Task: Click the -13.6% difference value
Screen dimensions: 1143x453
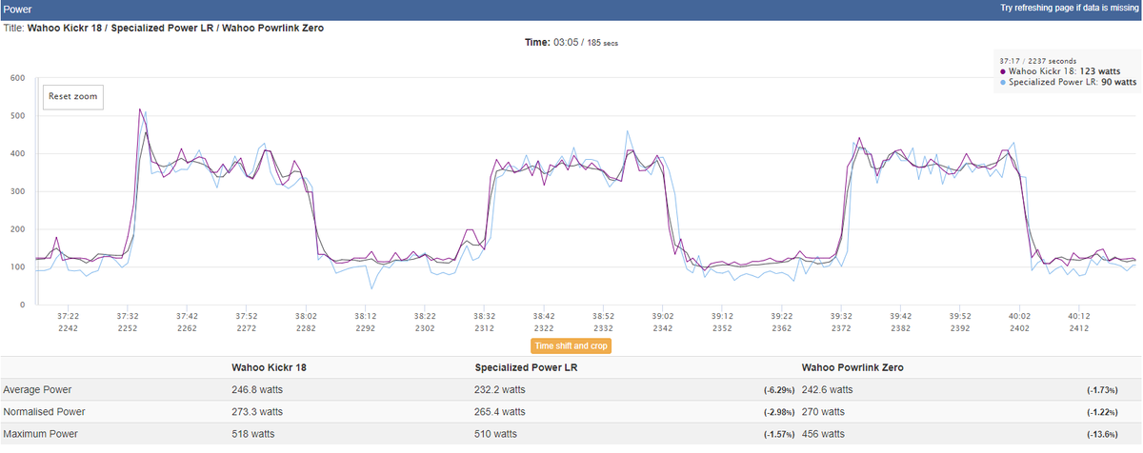Action: pos(1103,434)
